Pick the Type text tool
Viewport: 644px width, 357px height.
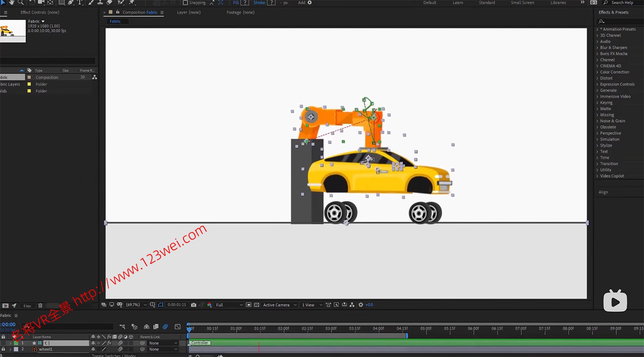point(80,3)
